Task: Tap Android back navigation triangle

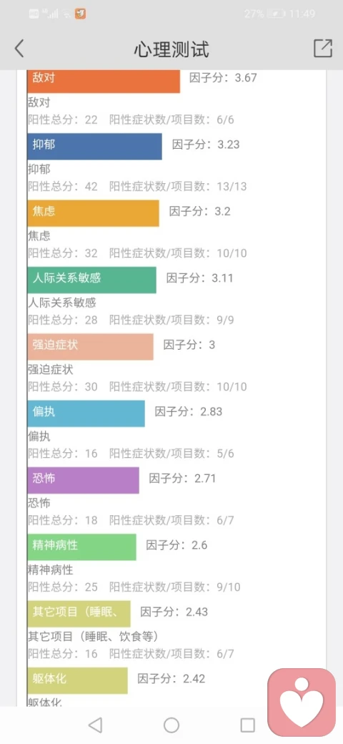Action: [96, 725]
